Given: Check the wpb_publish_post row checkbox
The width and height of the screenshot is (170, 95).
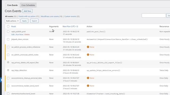Looking at the screenshot, I should click(x=8, y=32).
